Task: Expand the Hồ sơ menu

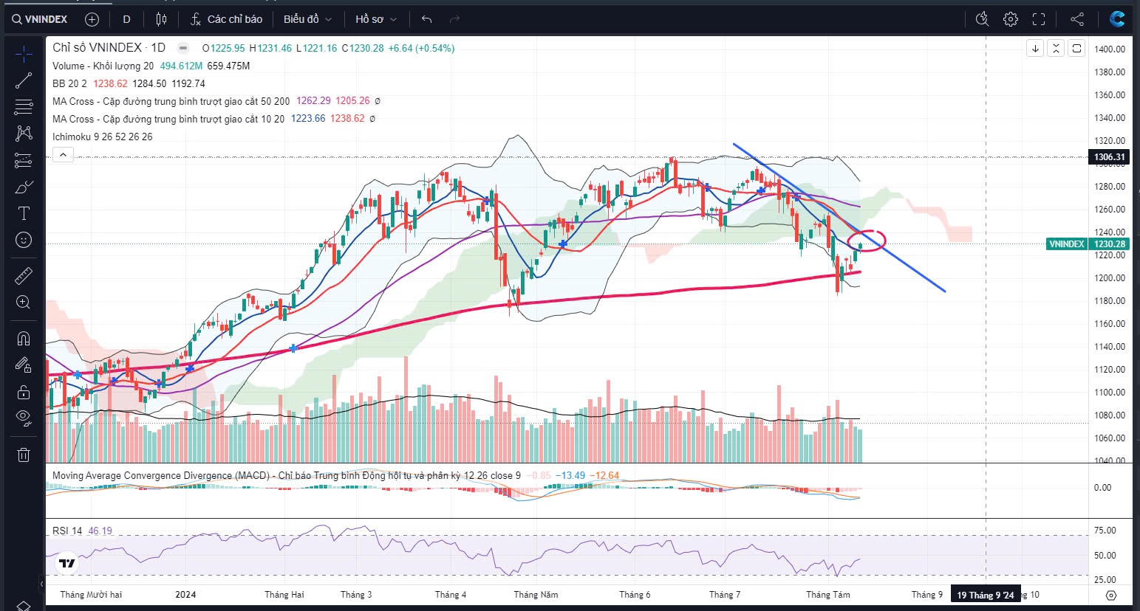Action: click(x=375, y=19)
